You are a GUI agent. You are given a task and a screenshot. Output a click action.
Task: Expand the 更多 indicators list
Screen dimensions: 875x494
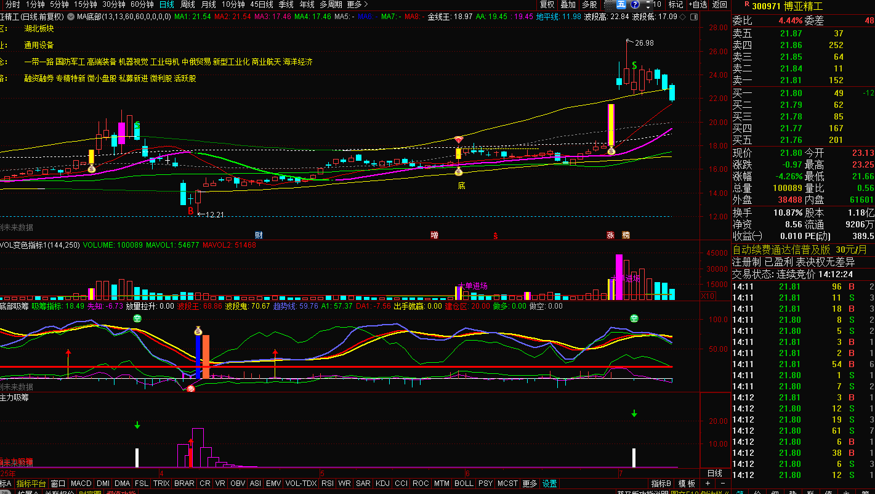[x=530, y=484]
